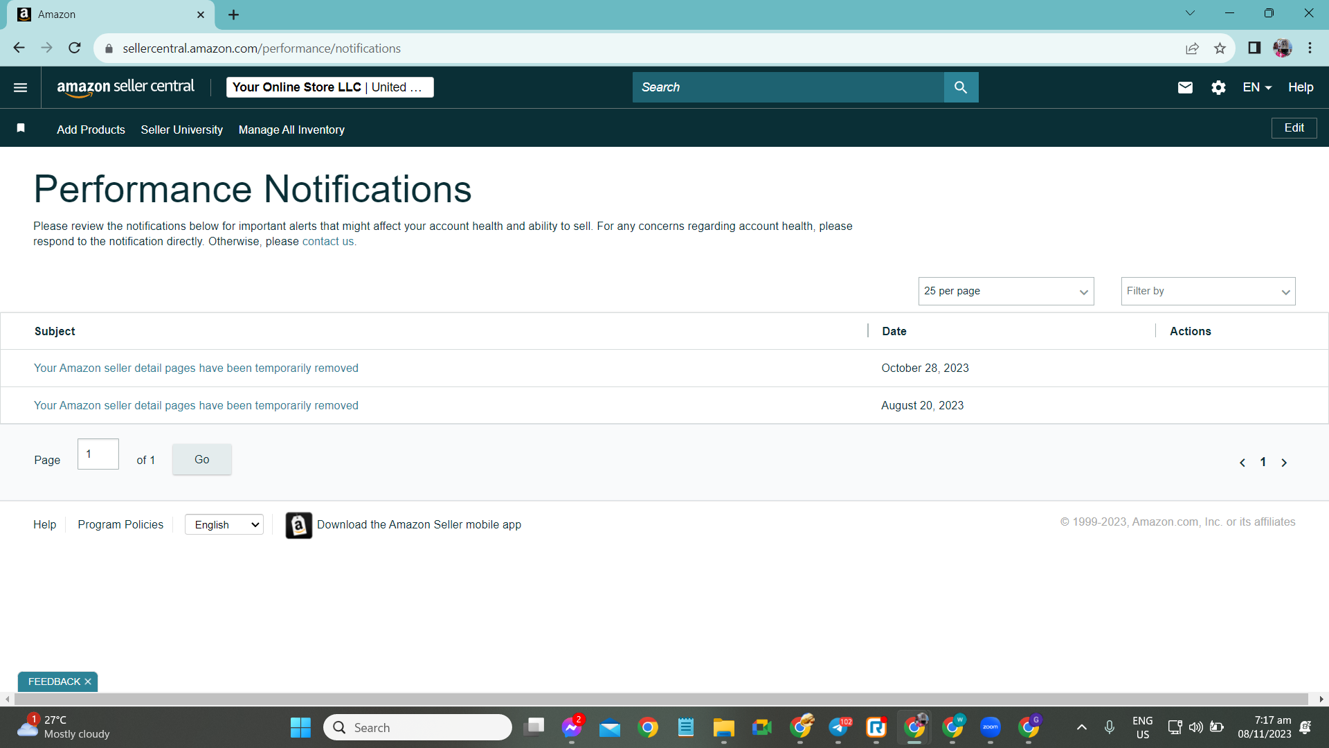Open Telegram from the taskbar
This screenshot has height=748, width=1329.
tap(839, 727)
